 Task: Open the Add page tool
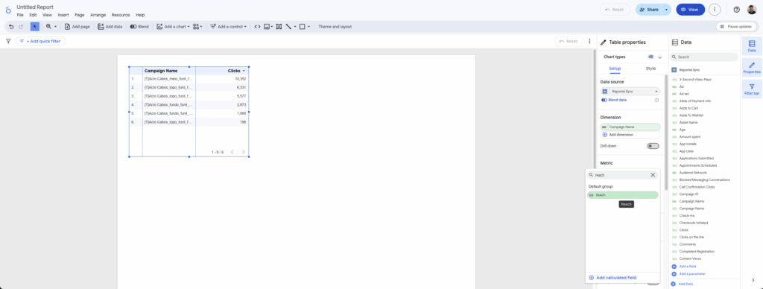pos(77,27)
